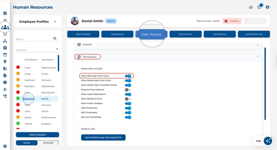This screenshot has width=277, height=150.
Task: Select the User Access tab
Action: point(151,34)
